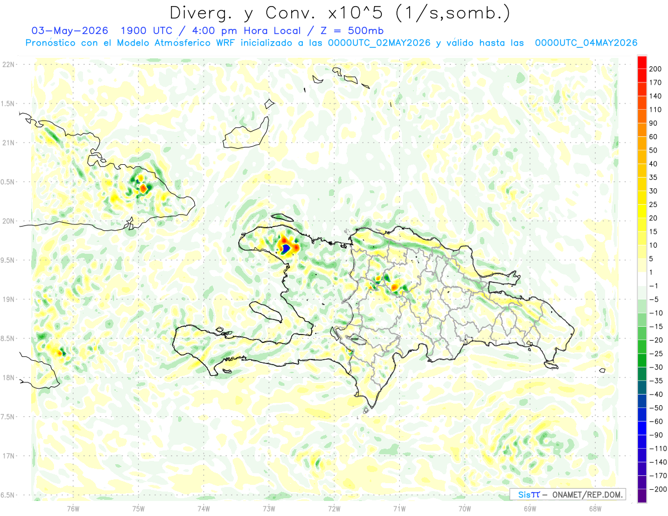Click the yellow 20 colorbar segment
668x516 pixels.
click(642, 211)
